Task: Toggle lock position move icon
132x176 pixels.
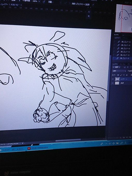Action: (124, 75)
